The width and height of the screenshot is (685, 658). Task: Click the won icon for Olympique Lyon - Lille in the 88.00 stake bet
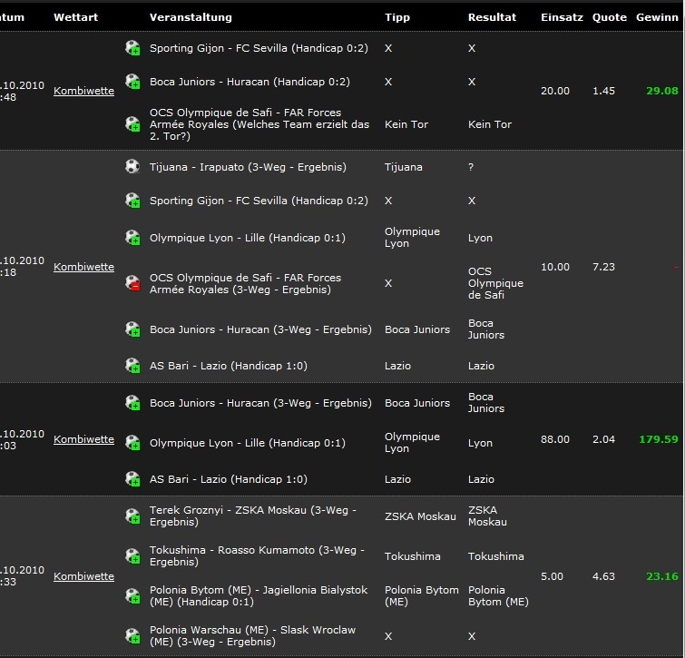tap(132, 443)
